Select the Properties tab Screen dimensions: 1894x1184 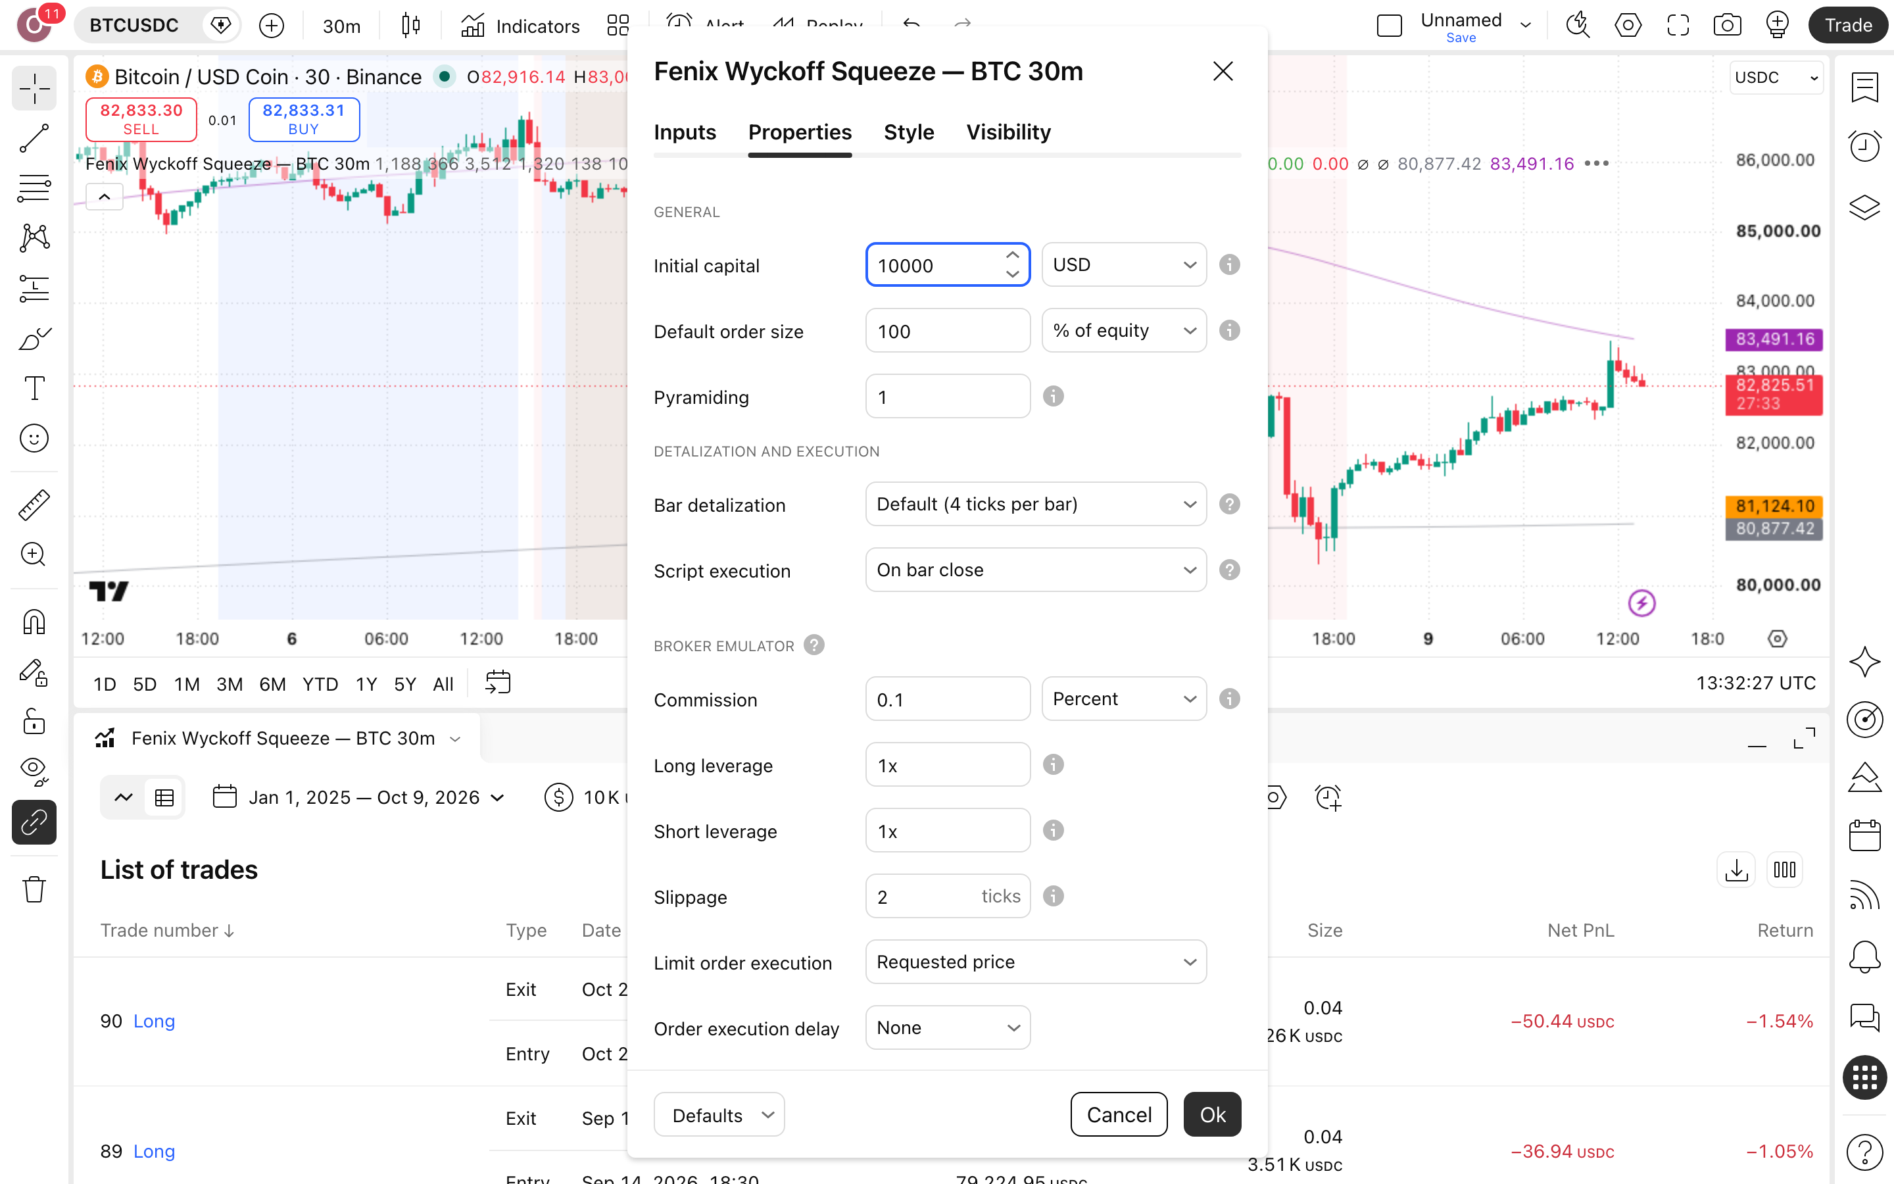tap(800, 132)
